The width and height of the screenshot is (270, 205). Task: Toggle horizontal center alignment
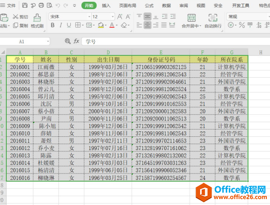pyautogui.click(x=147, y=25)
